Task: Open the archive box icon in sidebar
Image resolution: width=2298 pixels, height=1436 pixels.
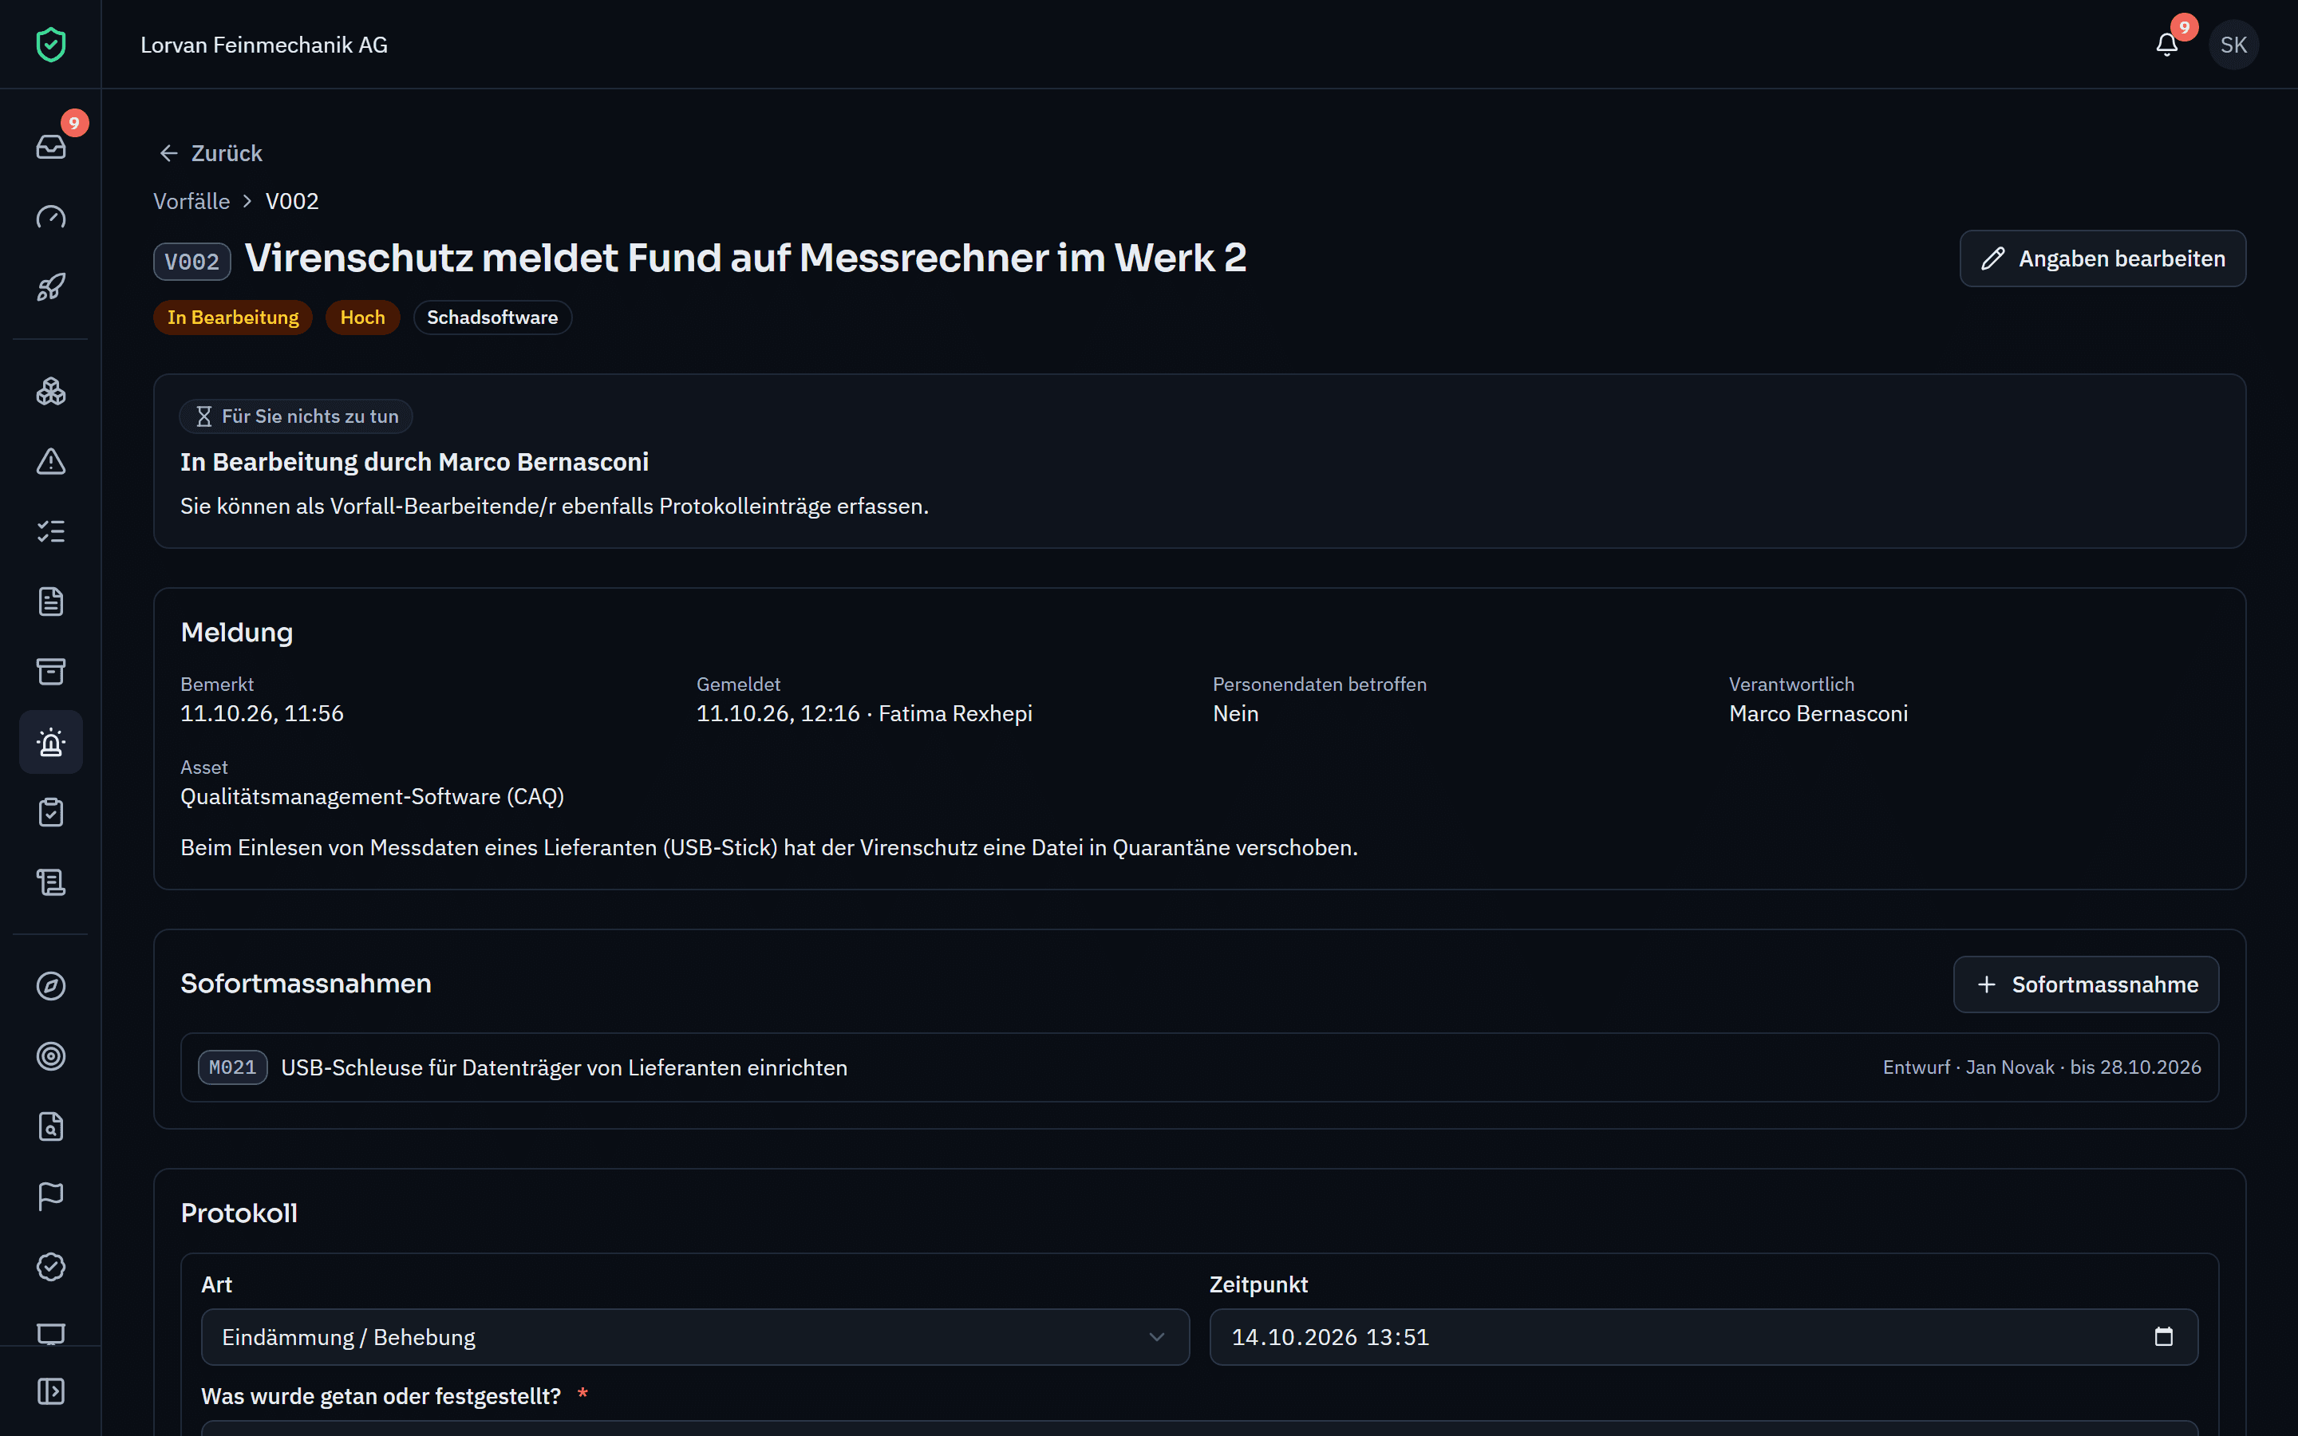Action: 50,672
